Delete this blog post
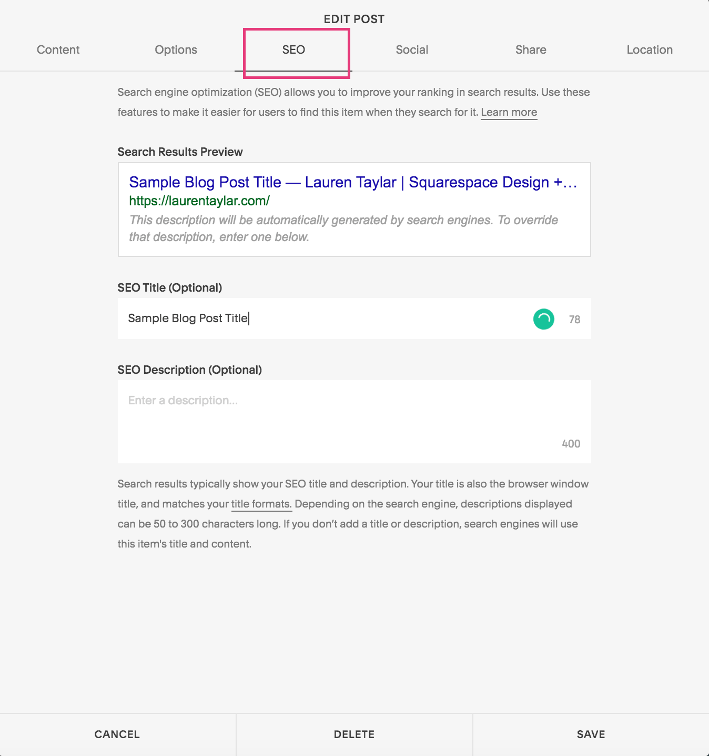 click(x=354, y=734)
